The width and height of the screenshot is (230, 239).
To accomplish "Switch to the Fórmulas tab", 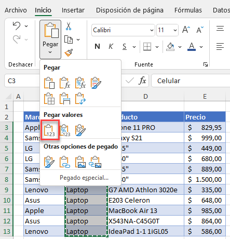I will 188,10.
